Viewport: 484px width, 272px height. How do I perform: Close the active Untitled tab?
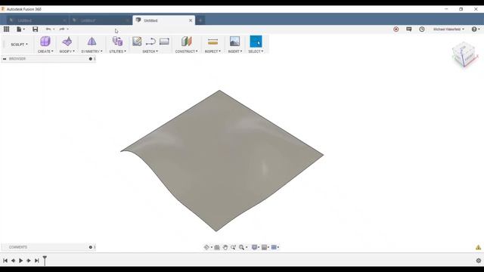[191, 20]
